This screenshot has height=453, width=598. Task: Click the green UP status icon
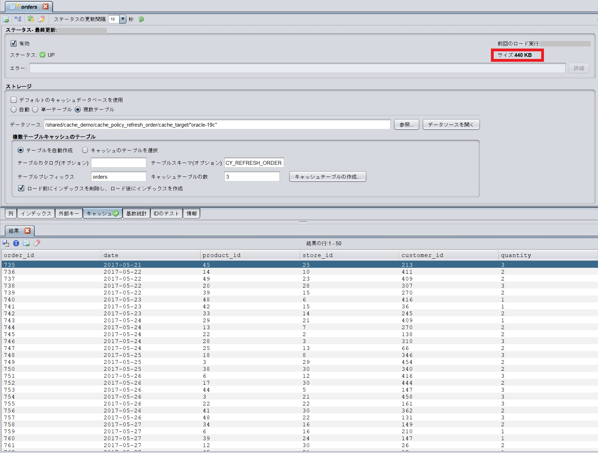click(42, 55)
